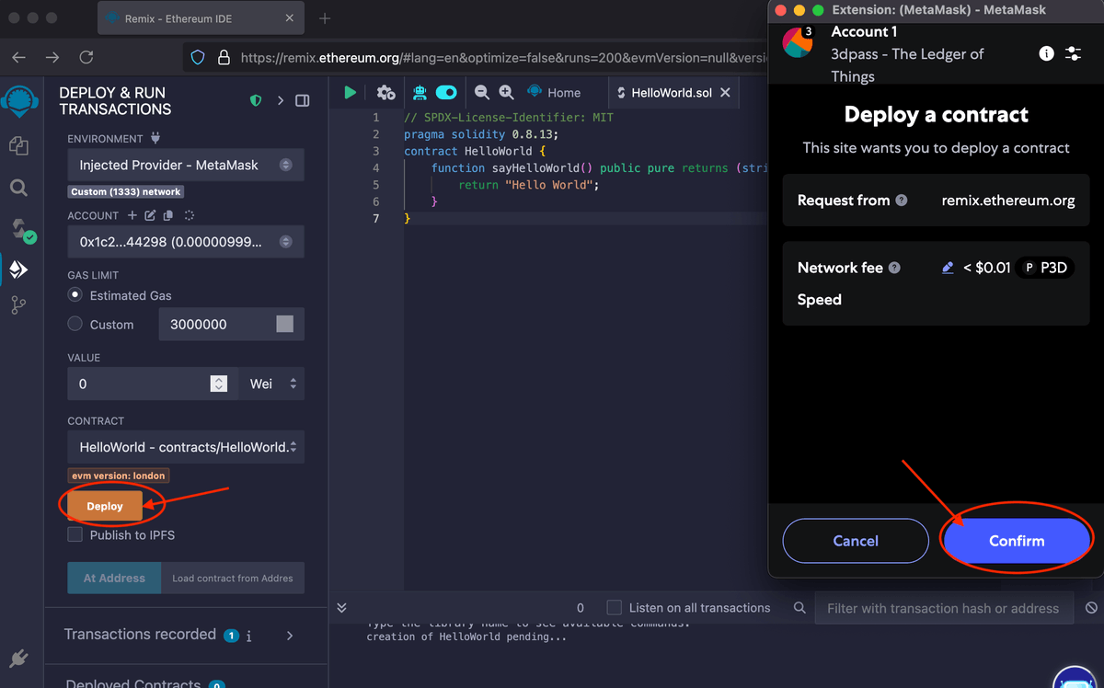Click info icon beside Transactions recorded
This screenshot has height=688, width=1104.
(248, 636)
